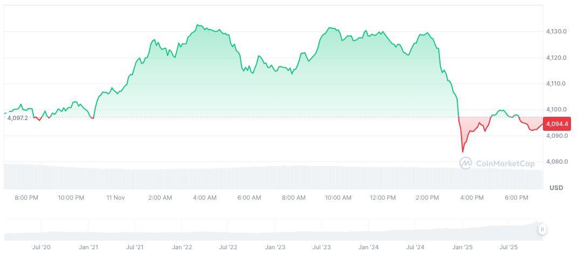Click the 10:00 AM time axis label
This screenshot has width=578, height=253.
[338, 198]
